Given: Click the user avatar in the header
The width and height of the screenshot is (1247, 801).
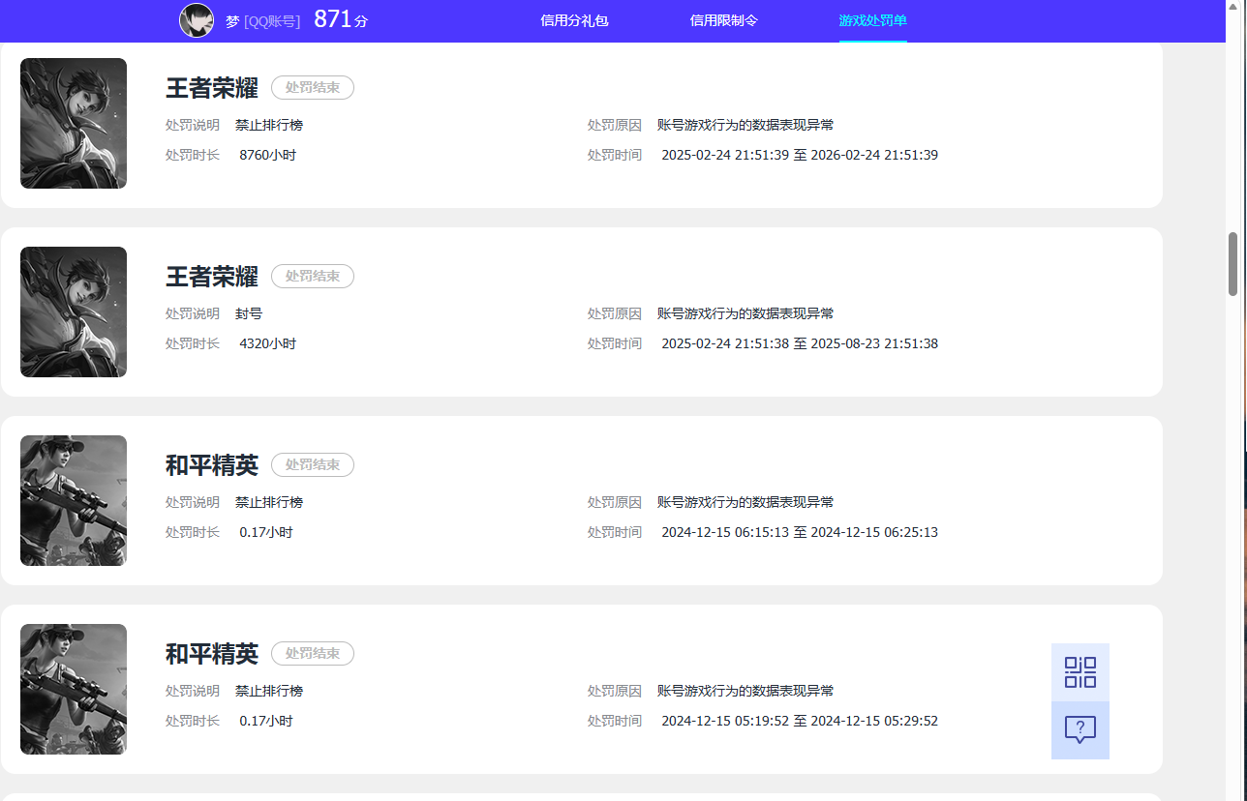Looking at the screenshot, I should pos(197,20).
